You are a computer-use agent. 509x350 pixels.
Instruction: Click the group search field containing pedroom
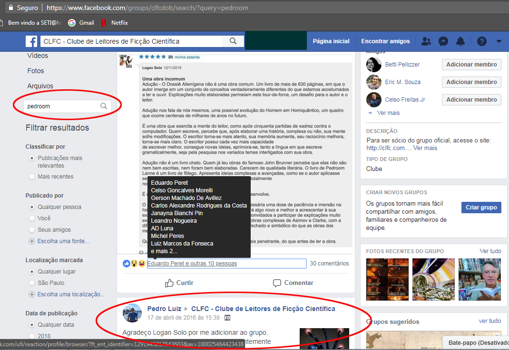pyautogui.click(x=68, y=106)
